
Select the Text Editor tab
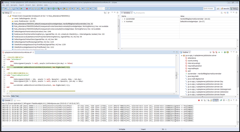(6, 96)
